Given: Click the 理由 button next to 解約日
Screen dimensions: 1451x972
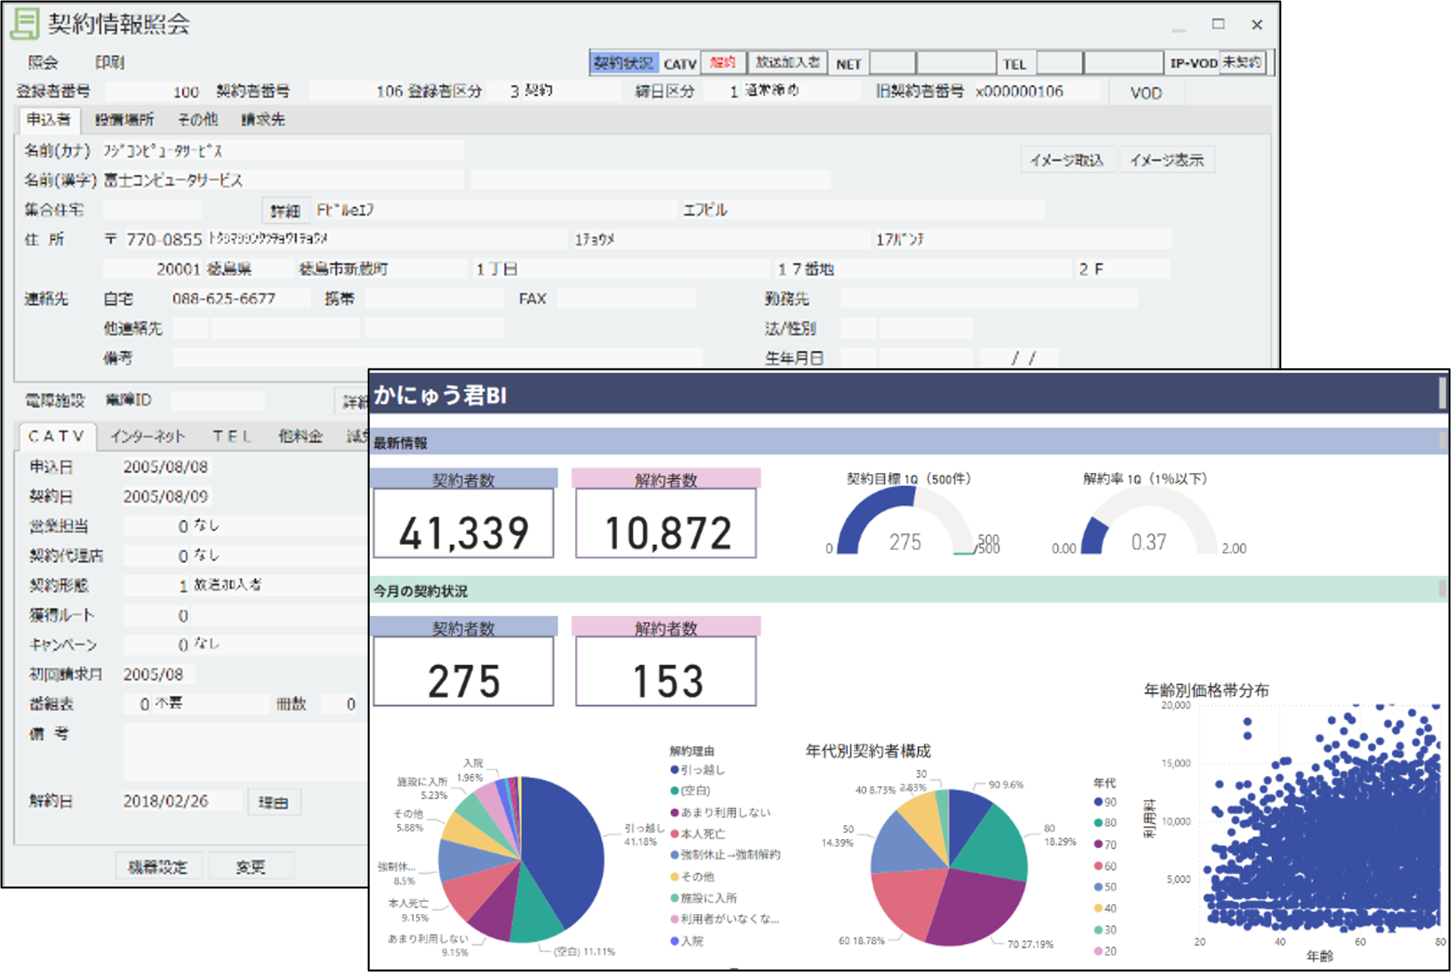Looking at the screenshot, I should tap(274, 802).
